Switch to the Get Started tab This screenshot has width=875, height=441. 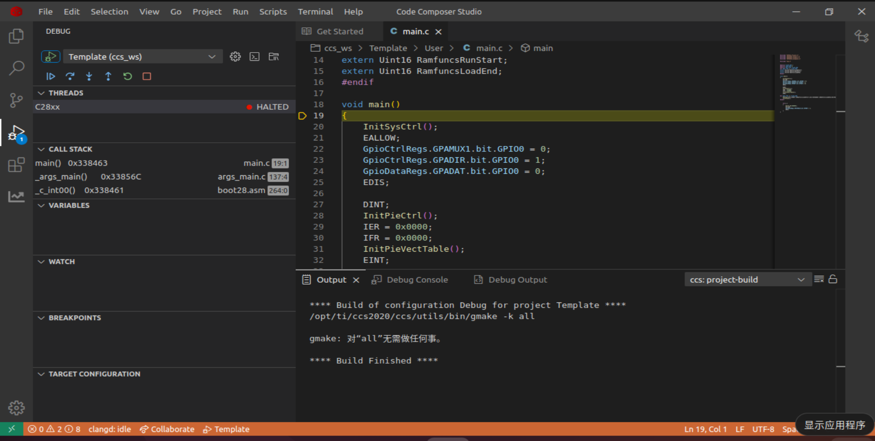[339, 32]
